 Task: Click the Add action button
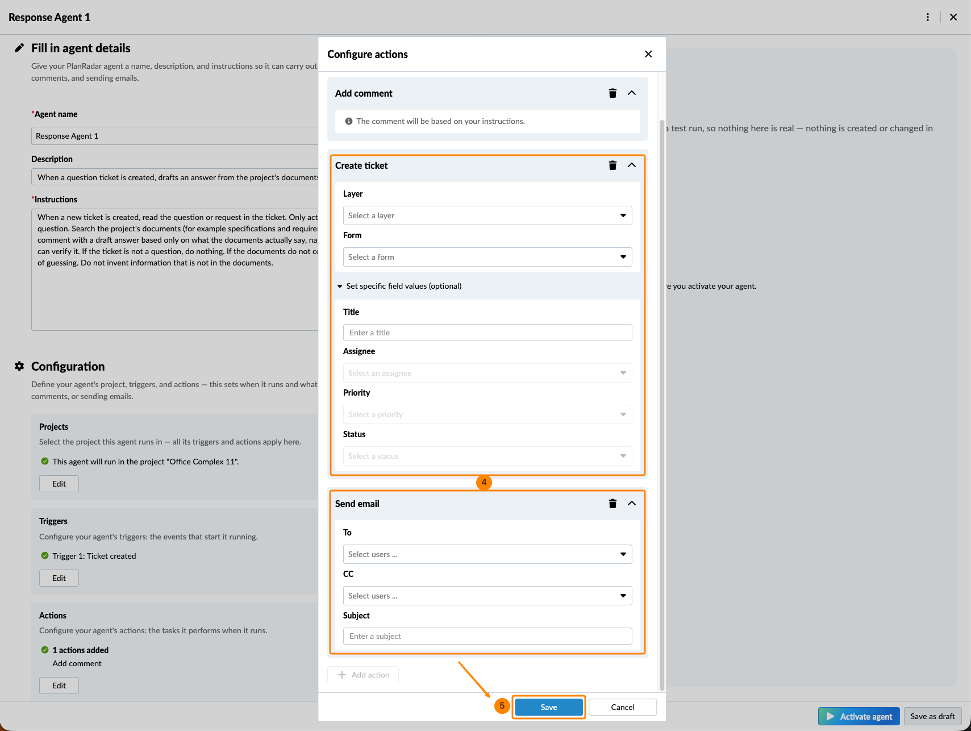363,675
